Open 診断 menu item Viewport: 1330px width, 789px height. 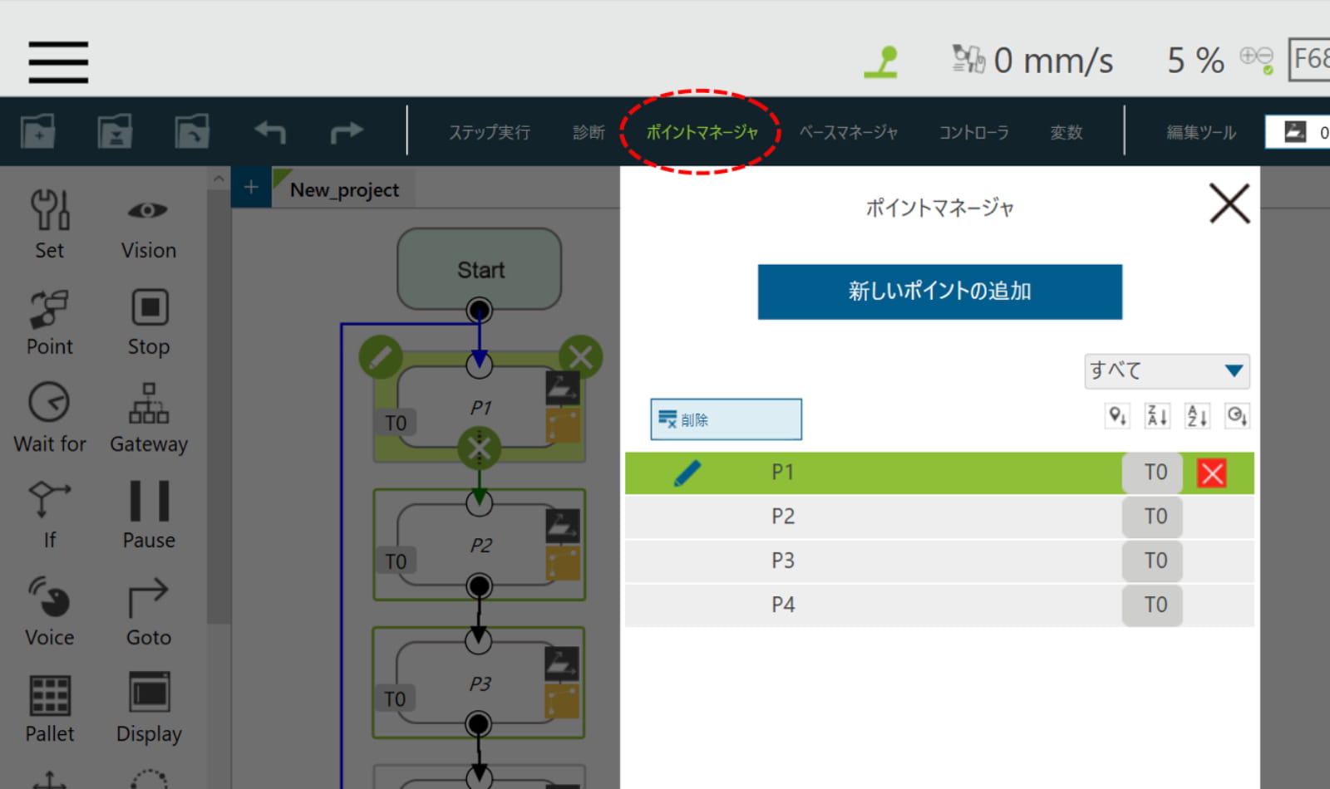pos(589,132)
